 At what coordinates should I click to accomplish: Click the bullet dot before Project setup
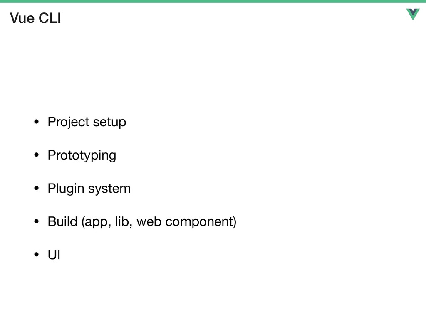tap(37, 122)
